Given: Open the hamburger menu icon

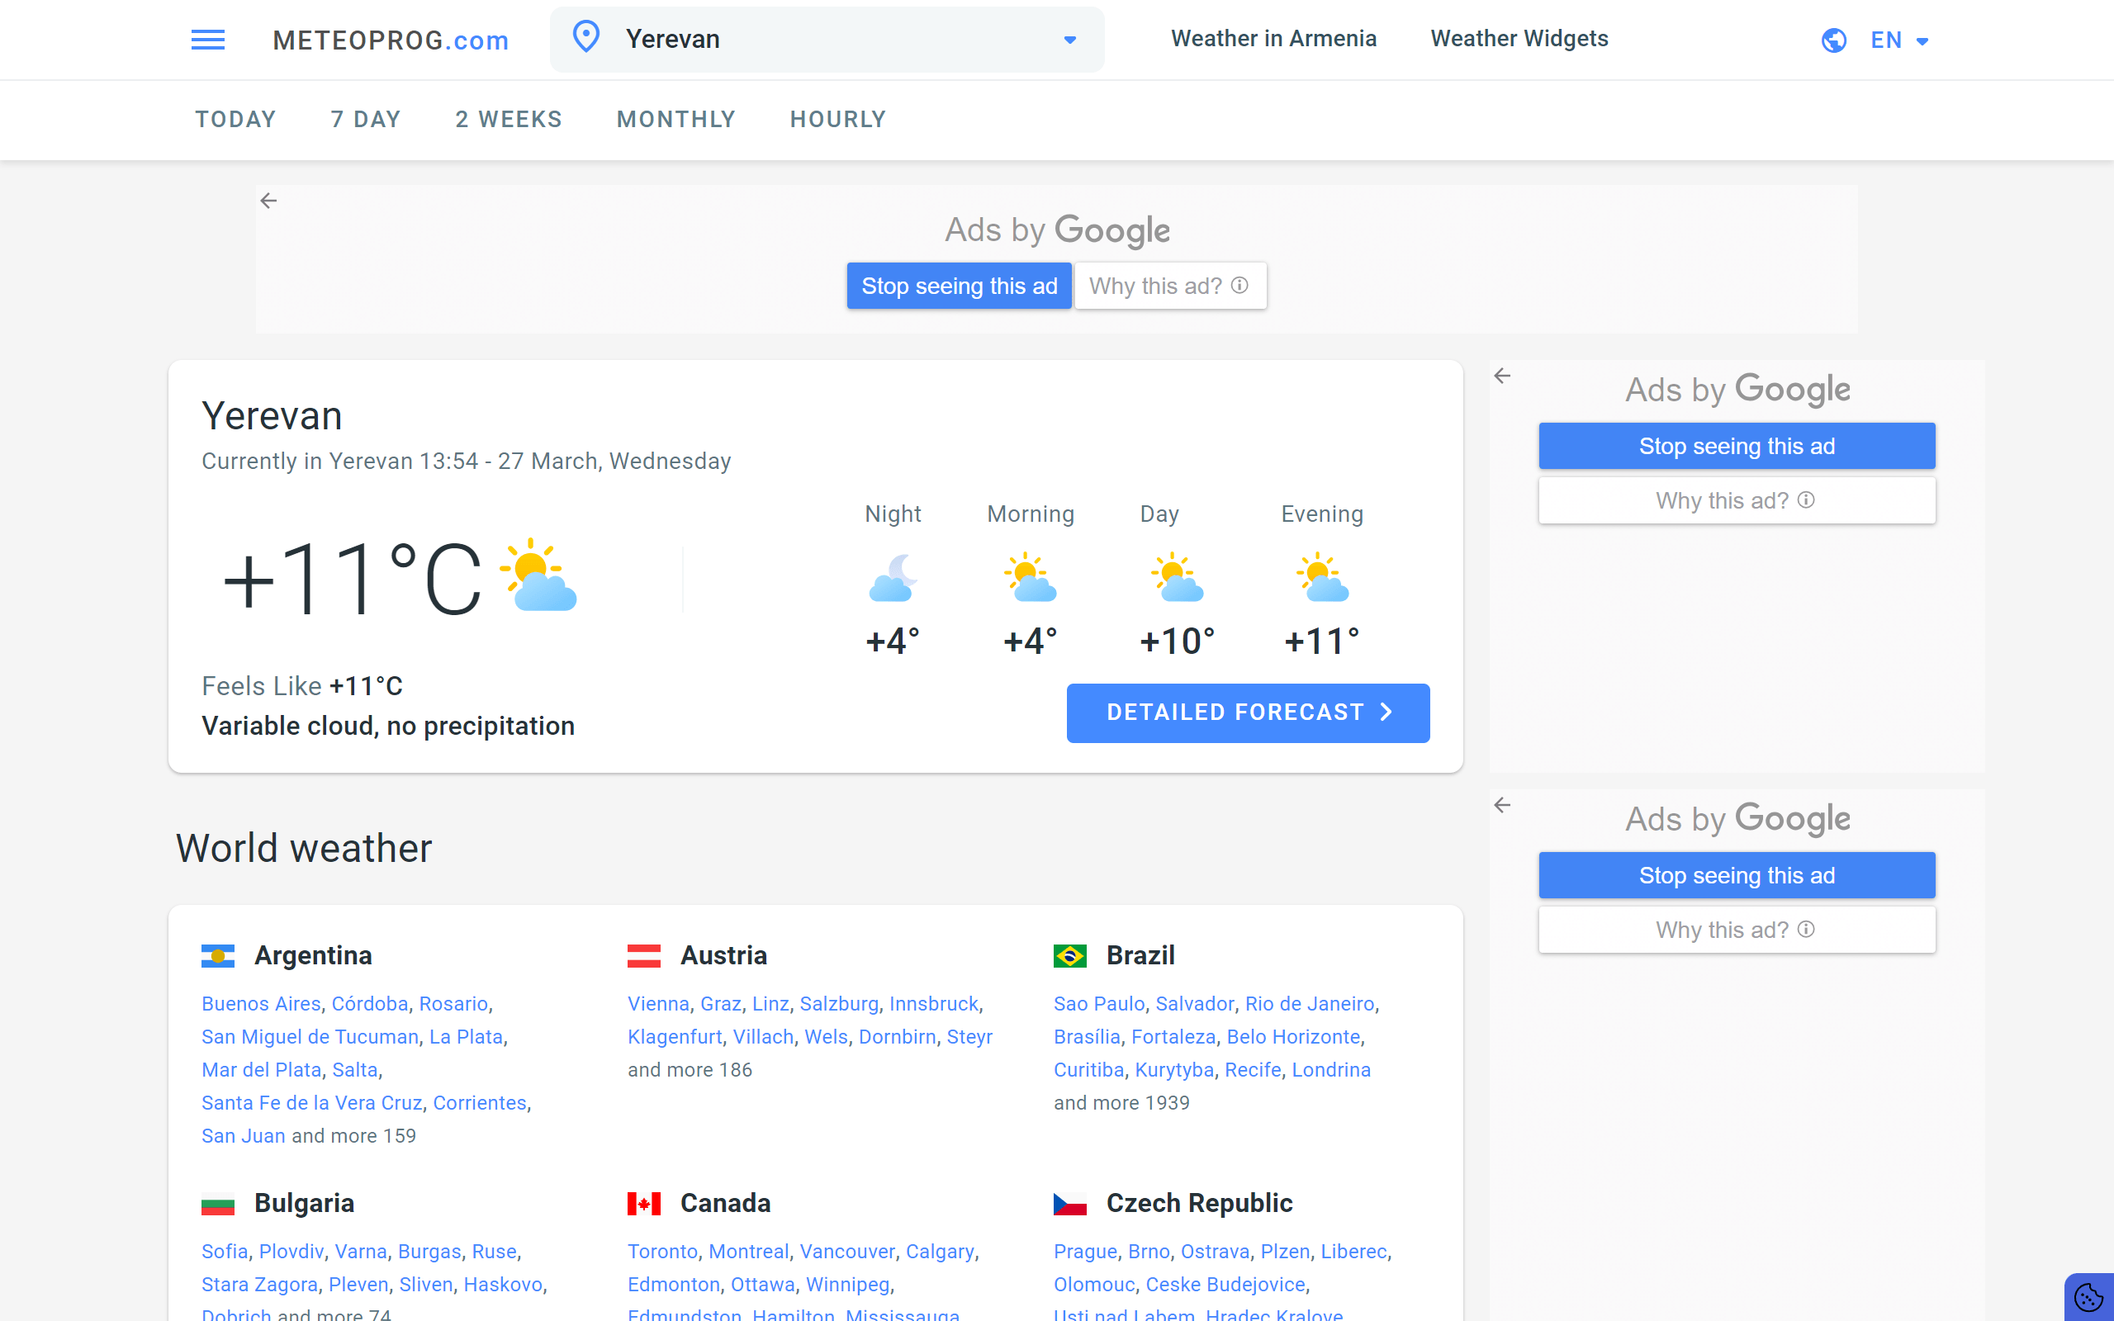Looking at the screenshot, I should (x=208, y=40).
